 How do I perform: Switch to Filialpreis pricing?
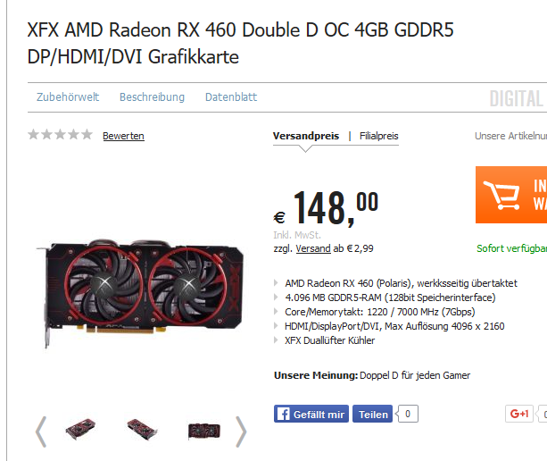coord(379,136)
